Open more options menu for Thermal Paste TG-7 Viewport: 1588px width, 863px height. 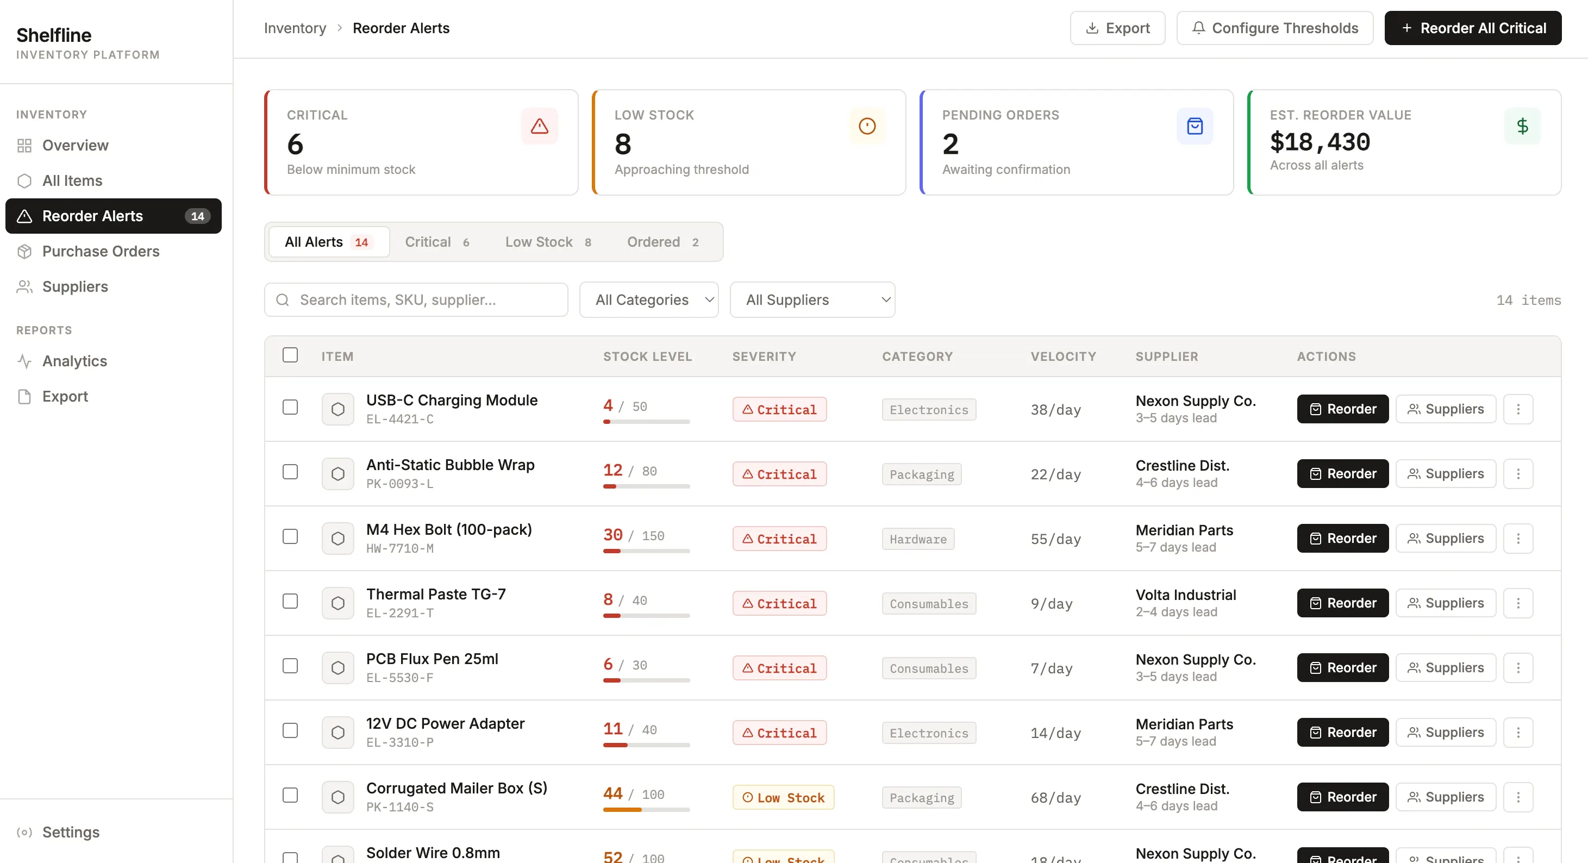click(x=1518, y=603)
